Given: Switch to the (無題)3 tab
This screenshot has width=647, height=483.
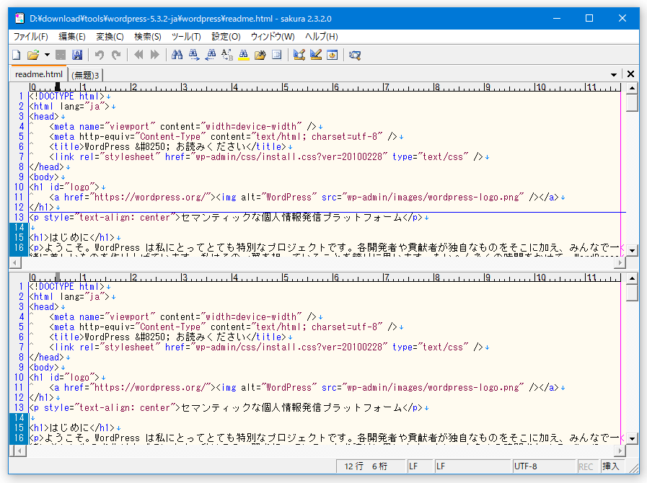Looking at the screenshot, I should pos(85,75).
